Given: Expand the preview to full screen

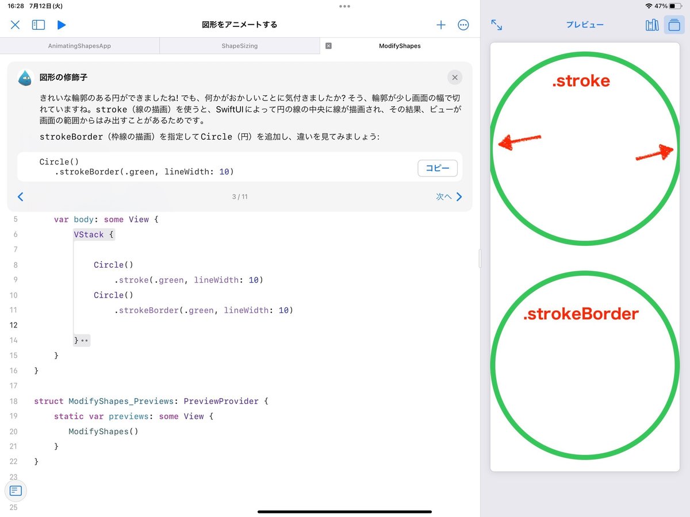Looking at the screenshot, I should click(x=497, y=25).
